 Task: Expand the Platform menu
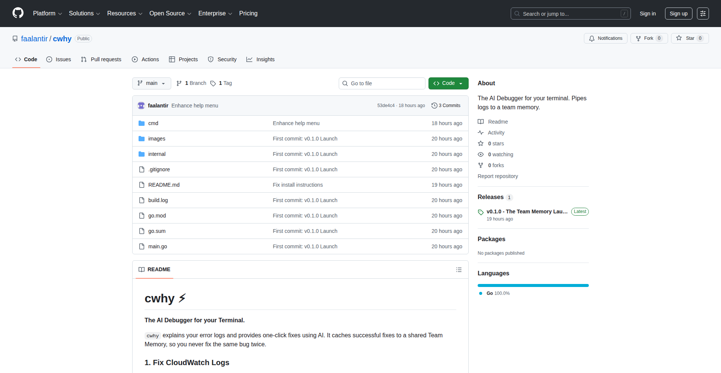coord(47,14)
